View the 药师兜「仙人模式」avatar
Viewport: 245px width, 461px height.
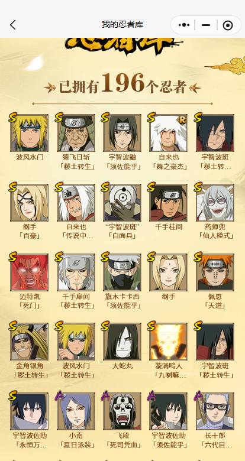(x=215, y=203)
